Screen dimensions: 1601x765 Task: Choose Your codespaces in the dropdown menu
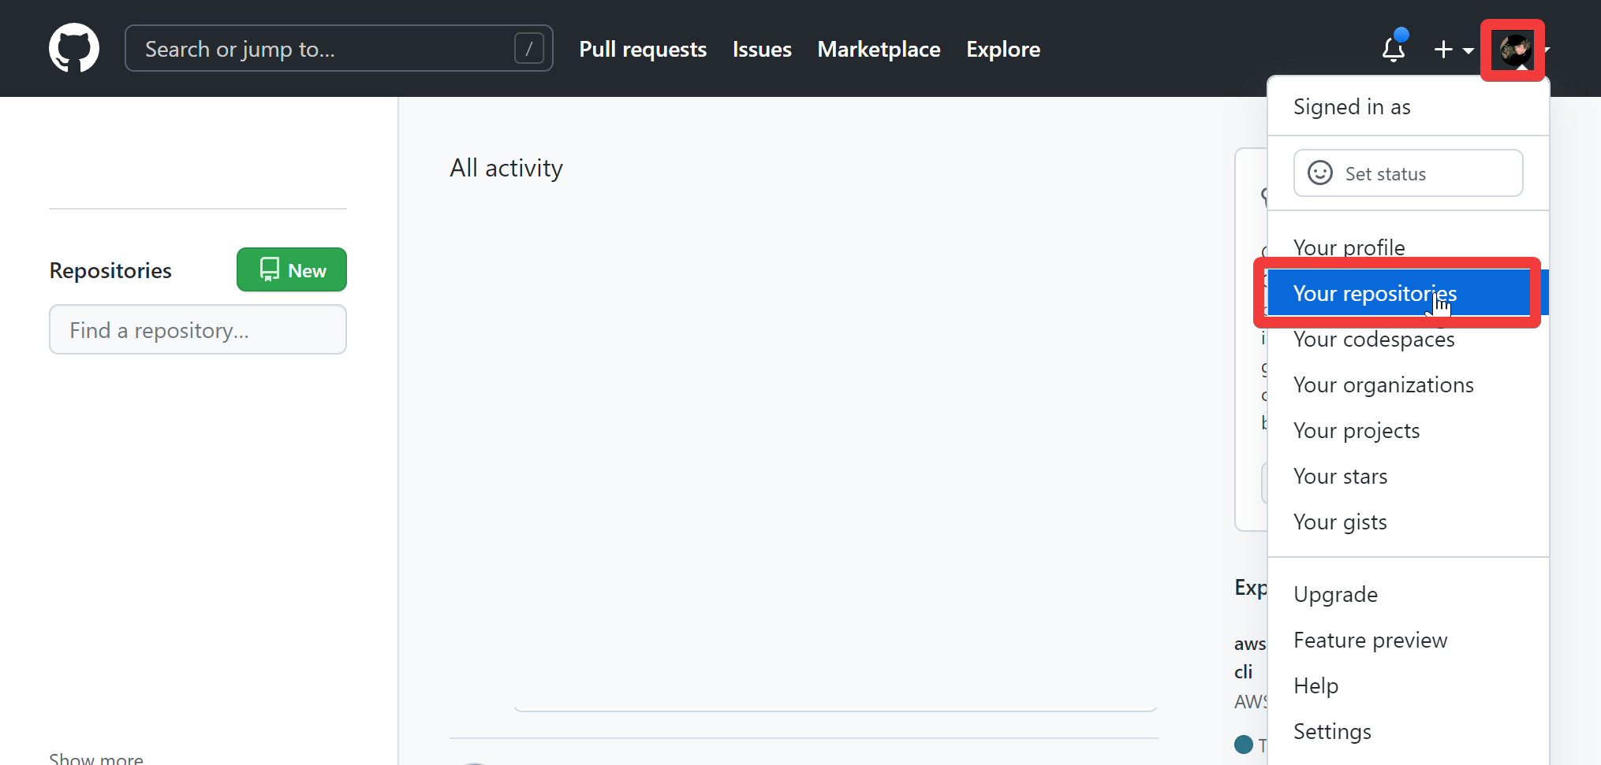coord(1374,340)
